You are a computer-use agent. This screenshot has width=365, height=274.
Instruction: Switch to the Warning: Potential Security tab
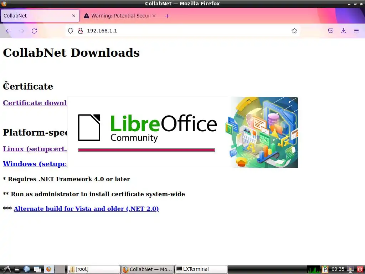(x=120, y=16)
